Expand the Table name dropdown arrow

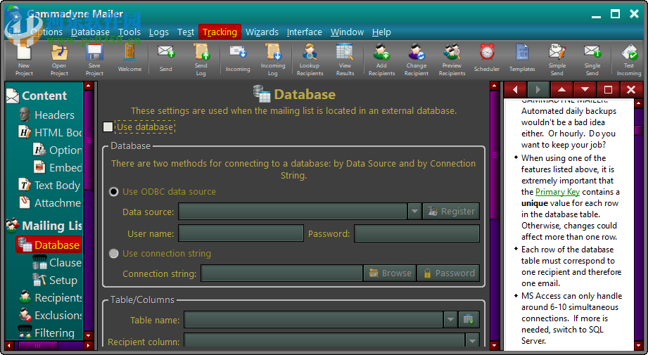[x=450, y=319]
